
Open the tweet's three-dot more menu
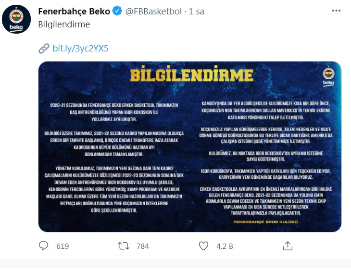[x=336, y=11]
